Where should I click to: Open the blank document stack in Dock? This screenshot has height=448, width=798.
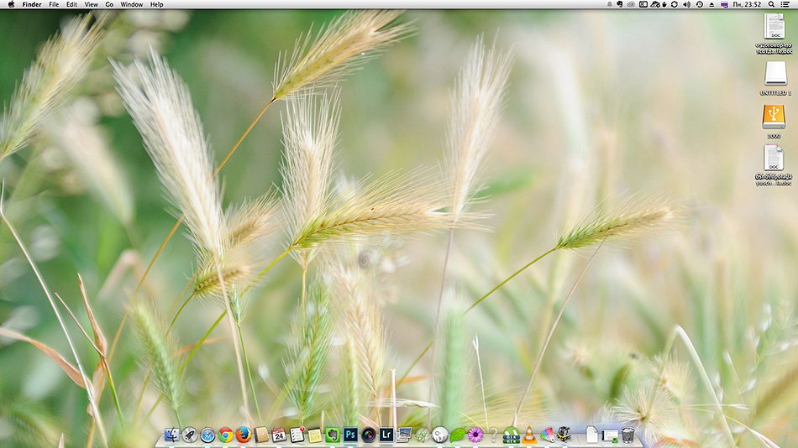point(591,435)
